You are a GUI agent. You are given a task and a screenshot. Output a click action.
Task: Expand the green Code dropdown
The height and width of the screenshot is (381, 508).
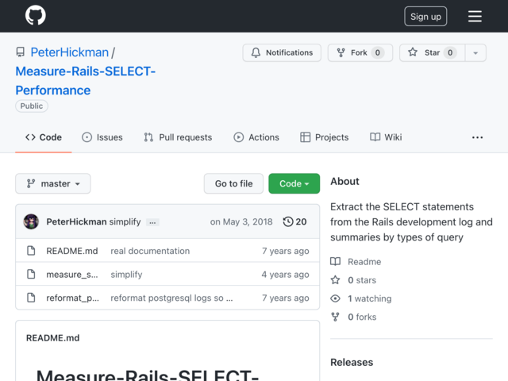(x=294, y=183)
